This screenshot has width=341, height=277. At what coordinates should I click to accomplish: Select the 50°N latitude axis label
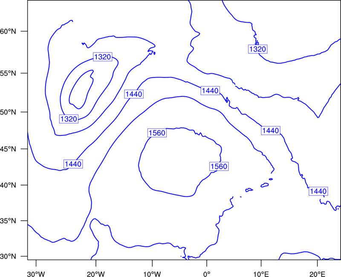[8, 113]
